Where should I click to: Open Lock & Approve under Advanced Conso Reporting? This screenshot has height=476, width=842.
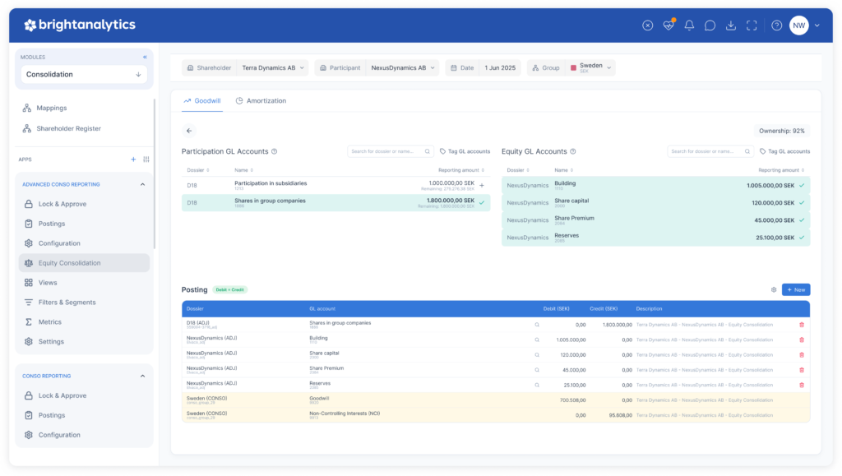coord(62,204)
